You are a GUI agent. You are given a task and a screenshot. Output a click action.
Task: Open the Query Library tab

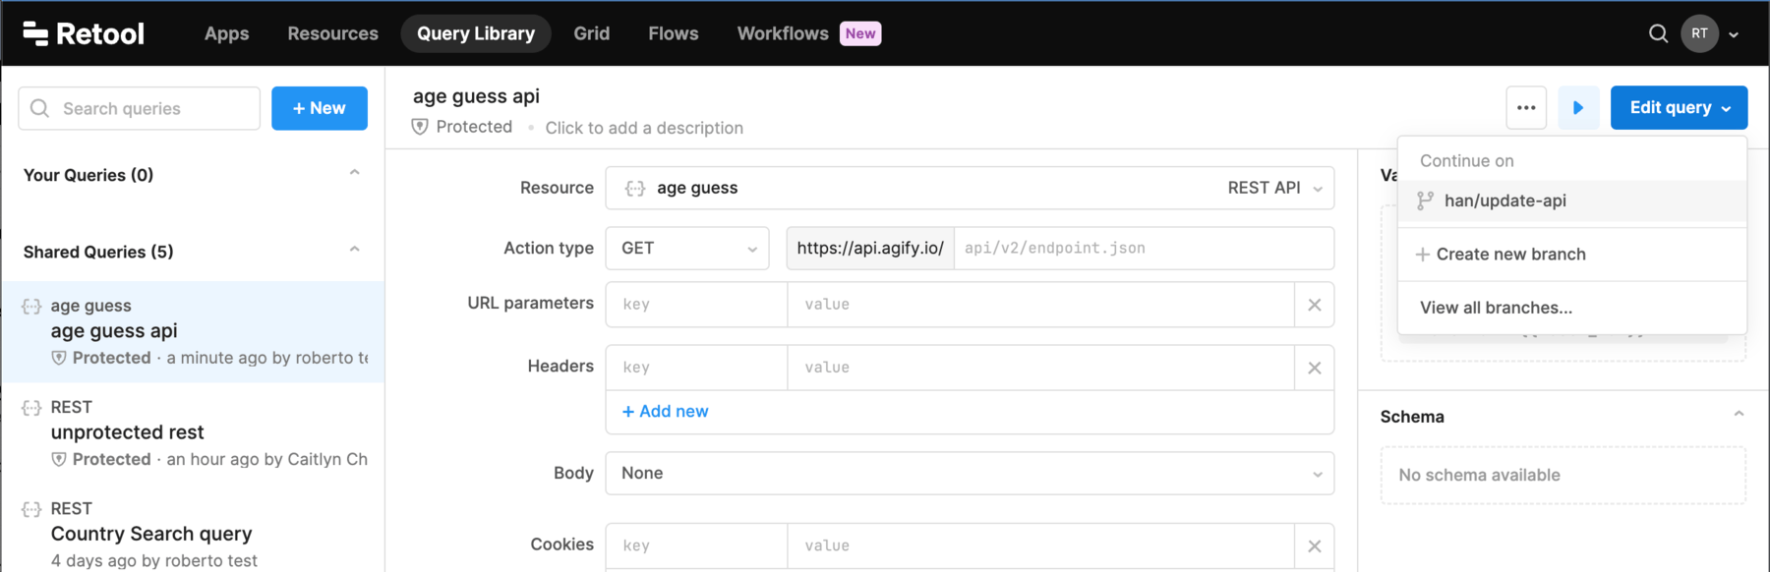(476, 33)
